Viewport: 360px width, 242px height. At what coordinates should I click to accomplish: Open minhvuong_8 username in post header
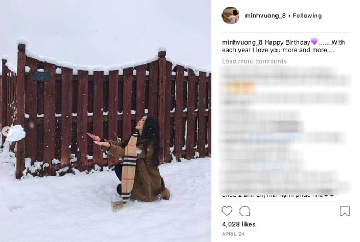(x=265, y=16)
